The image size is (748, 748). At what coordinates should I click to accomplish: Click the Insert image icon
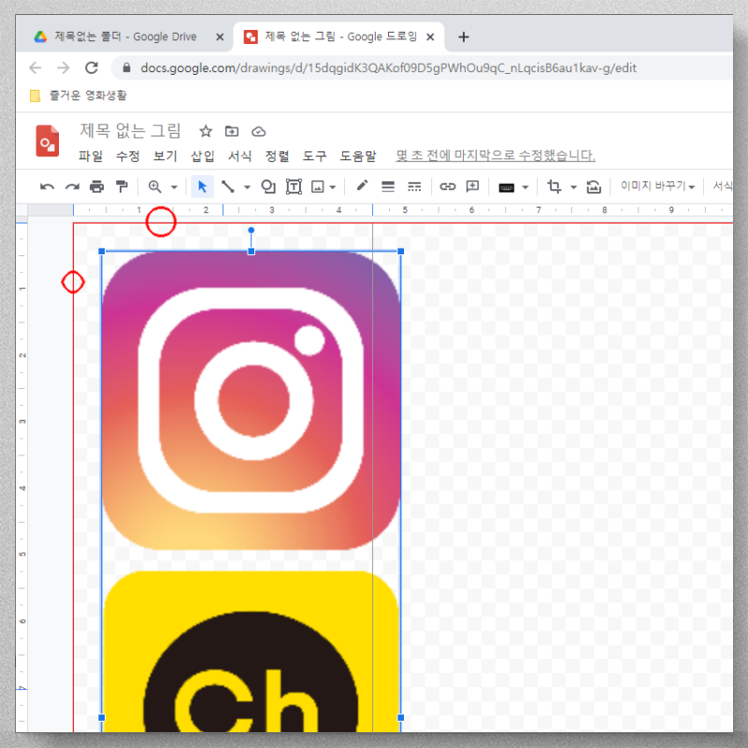pos(318,186)
